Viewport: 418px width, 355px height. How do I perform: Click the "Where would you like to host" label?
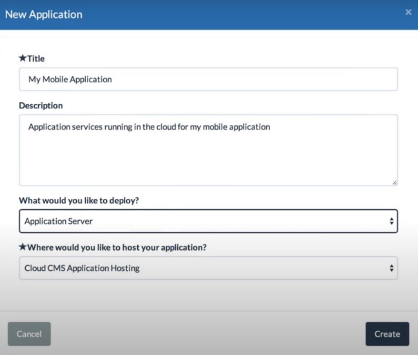pos(117,247)
